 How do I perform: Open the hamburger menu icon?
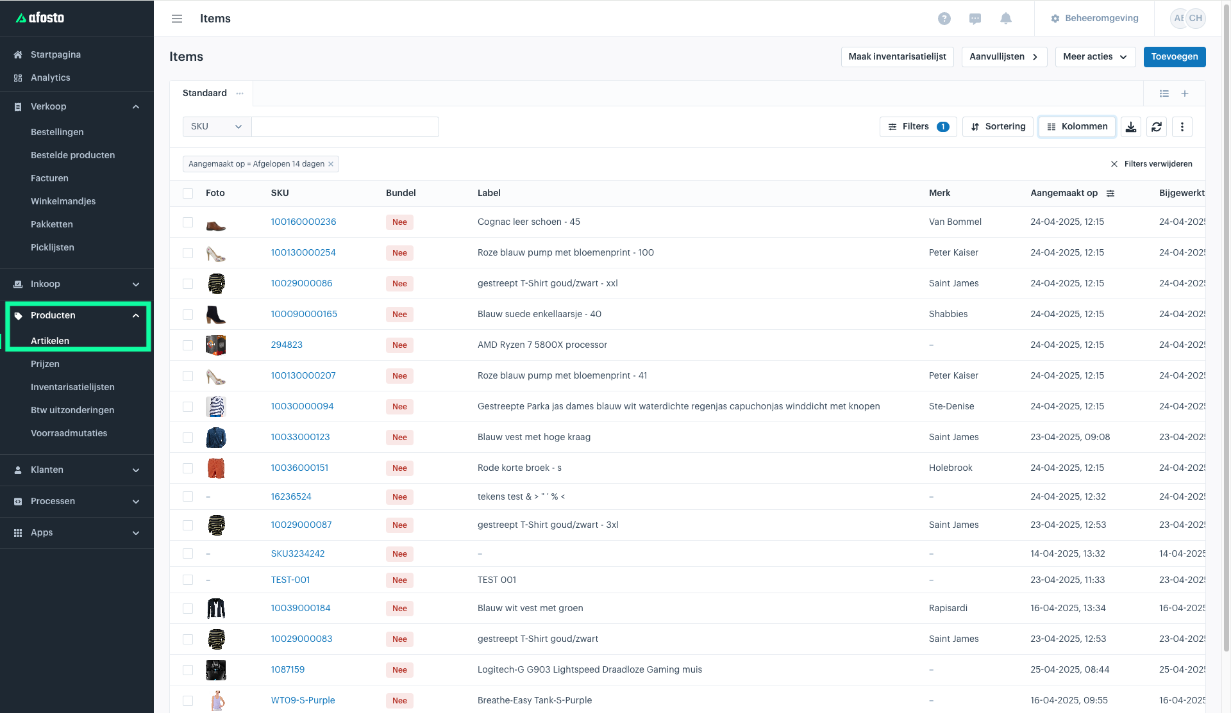[177, 19]
